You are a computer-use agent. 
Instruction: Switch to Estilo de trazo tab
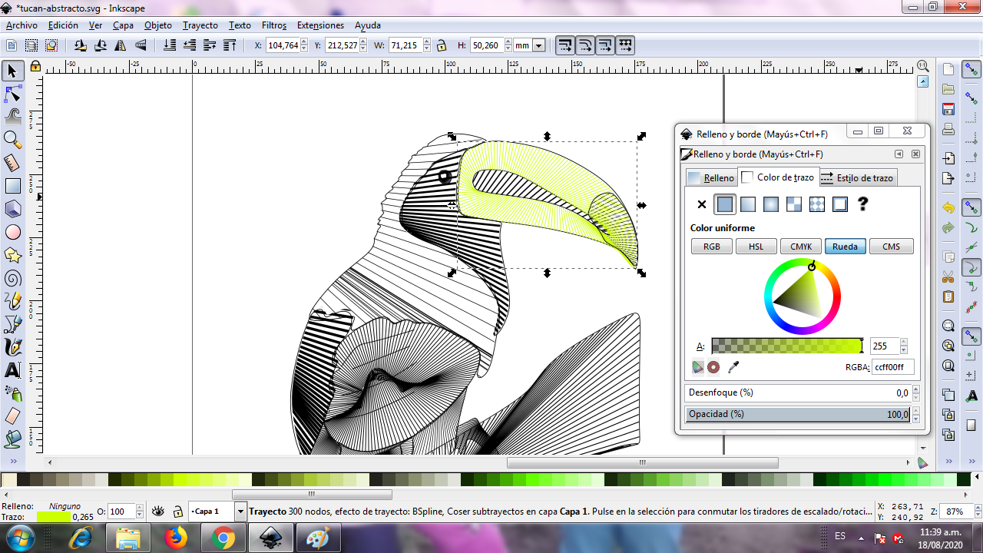tap(857, 177)
